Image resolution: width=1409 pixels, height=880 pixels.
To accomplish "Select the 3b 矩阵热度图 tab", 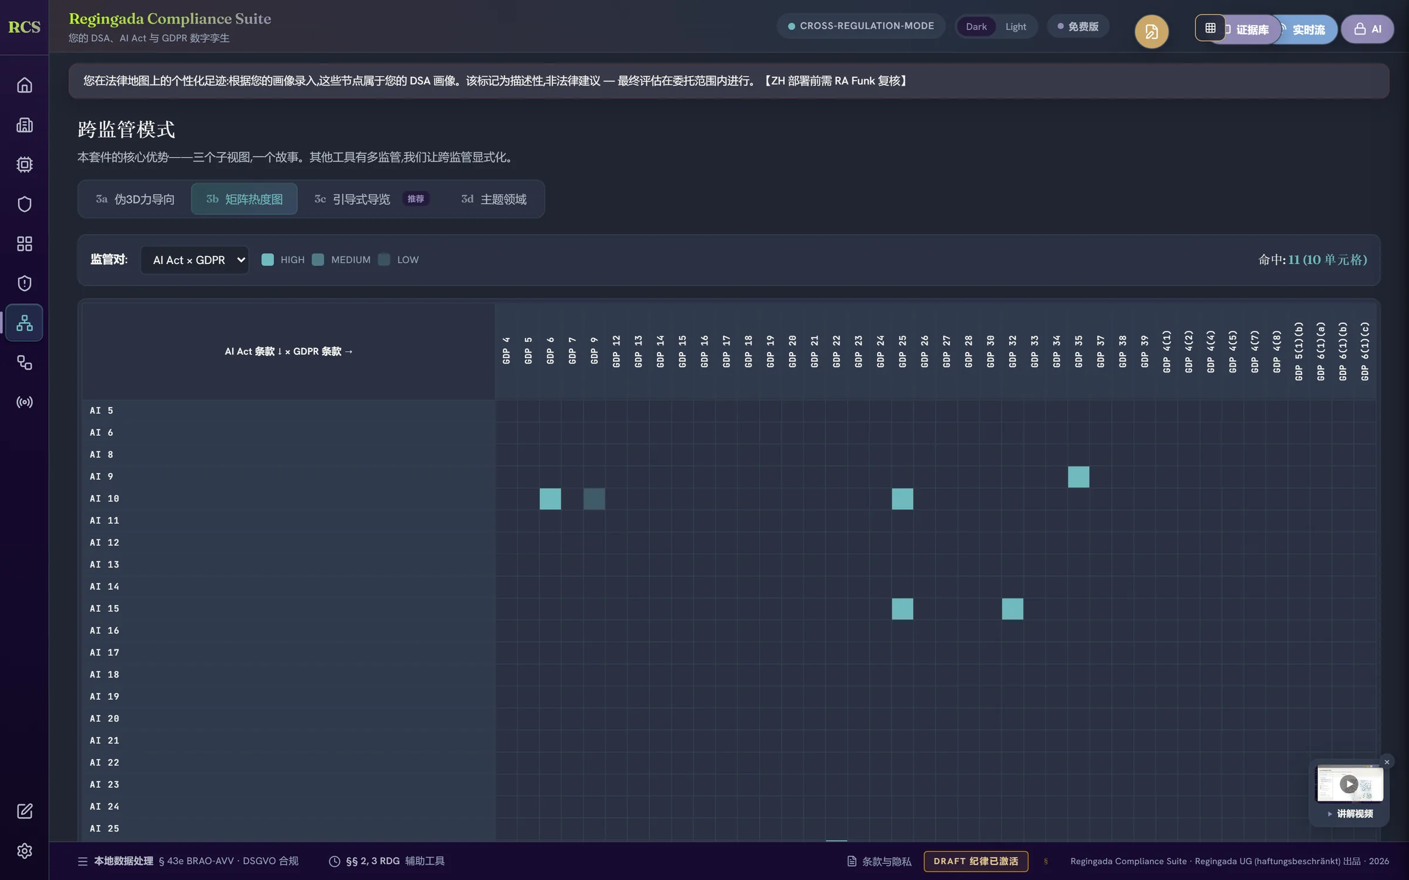I will (244, 199).
